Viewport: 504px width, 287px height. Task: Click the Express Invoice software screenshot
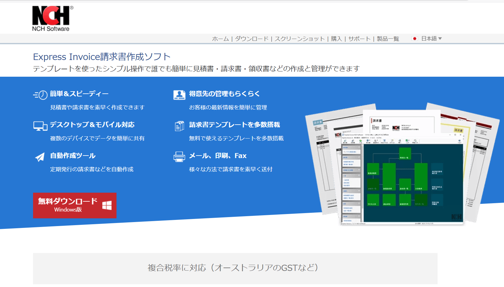click(x=402, y=164)
